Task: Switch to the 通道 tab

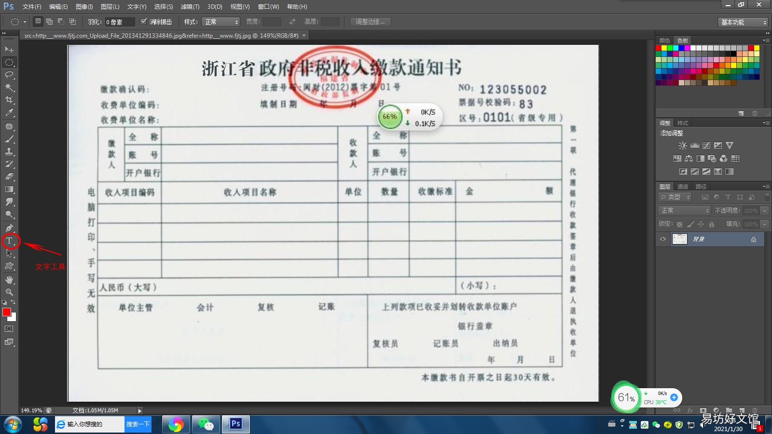Action: point(683,187)
